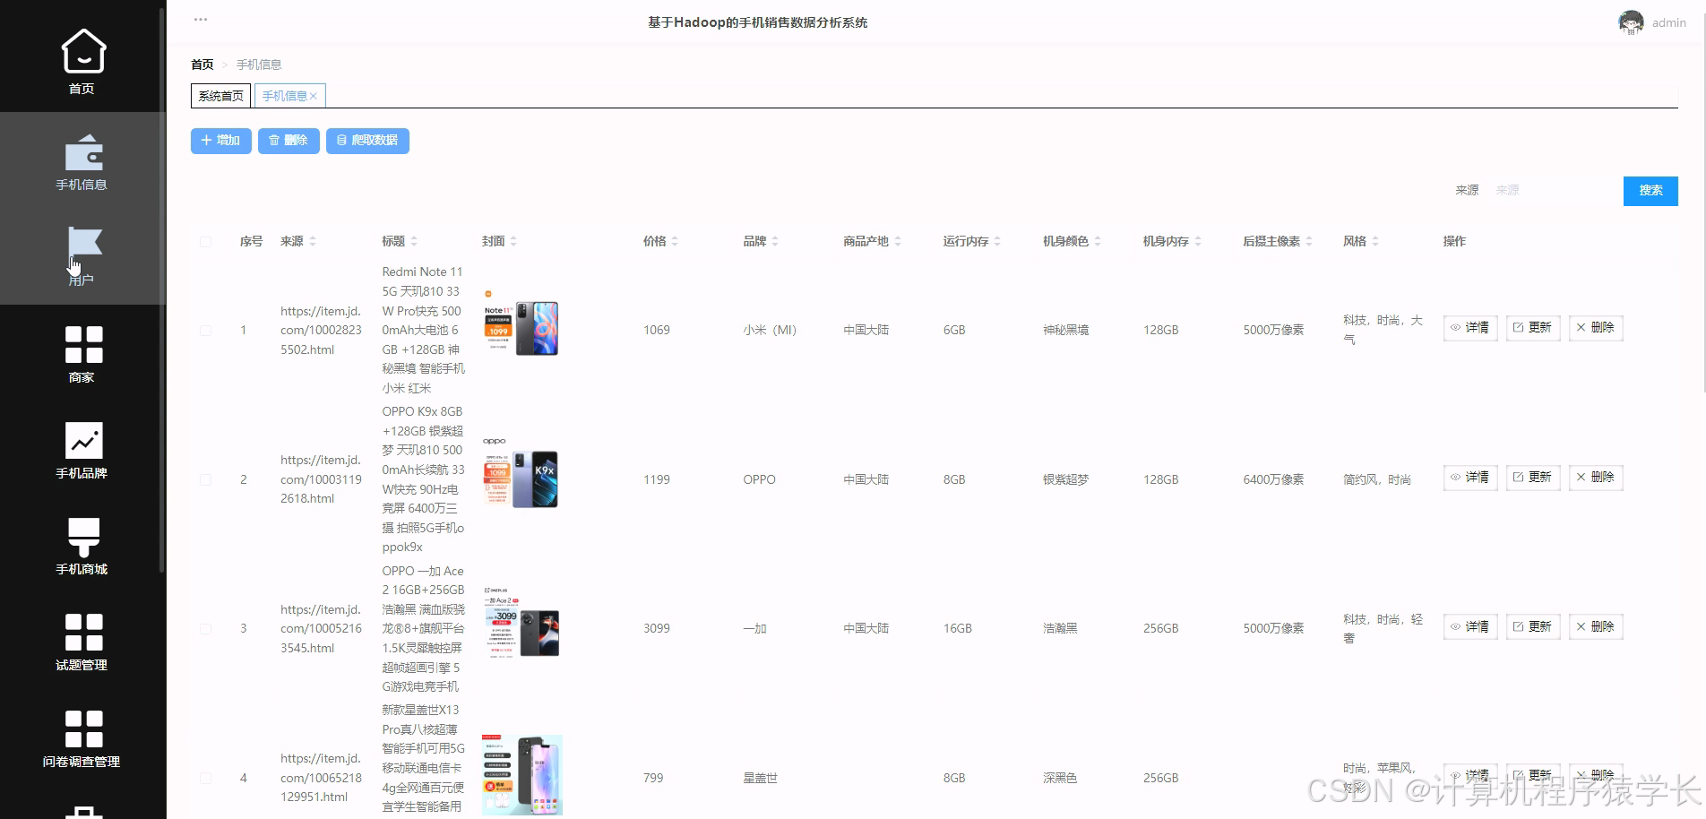Click the three-dot collapse menu icon
The width and height of the screenshot is (1706, 819).
click(201, 20)
